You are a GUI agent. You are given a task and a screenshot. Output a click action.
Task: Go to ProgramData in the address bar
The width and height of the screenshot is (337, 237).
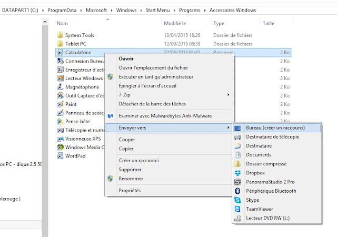click(62, 11)
